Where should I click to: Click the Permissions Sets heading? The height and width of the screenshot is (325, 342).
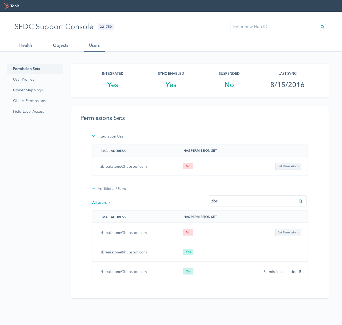[103, 118]
